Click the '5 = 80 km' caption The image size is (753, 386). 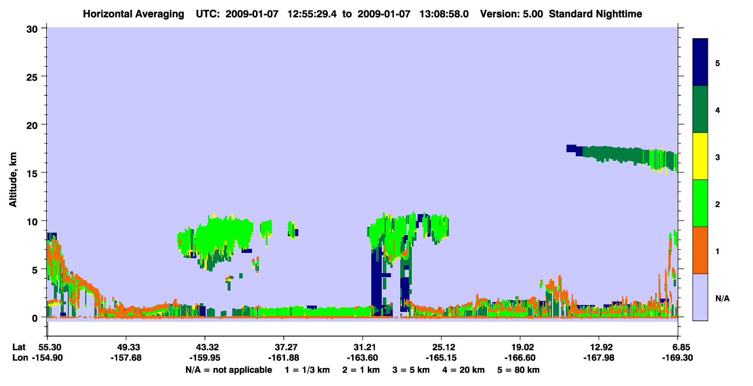[519, 370]
